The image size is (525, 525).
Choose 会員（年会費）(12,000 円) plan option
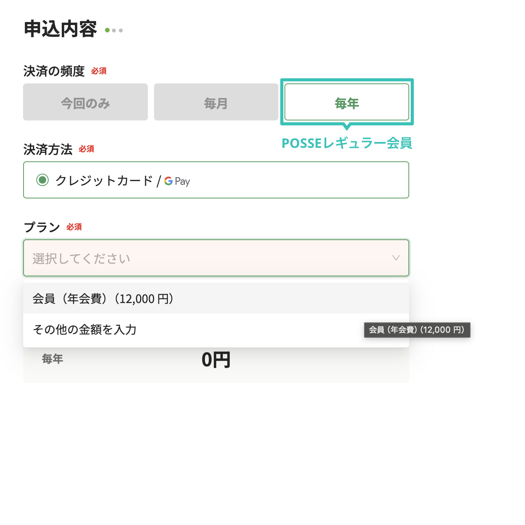103,298
